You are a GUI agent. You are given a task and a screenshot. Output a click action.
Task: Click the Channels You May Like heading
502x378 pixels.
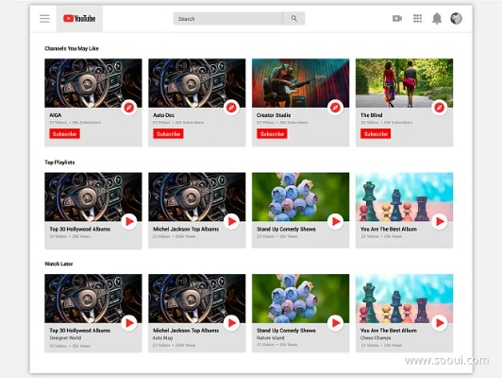click(x=72, y=48)
